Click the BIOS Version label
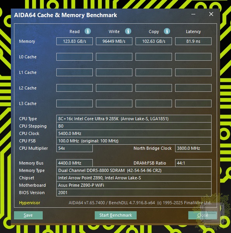Image resolution: width=231 pixels, height=233 pixels. tap(32, 193)
